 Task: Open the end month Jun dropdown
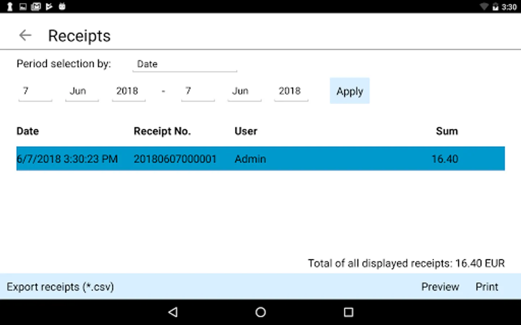[x=244, y=91]
